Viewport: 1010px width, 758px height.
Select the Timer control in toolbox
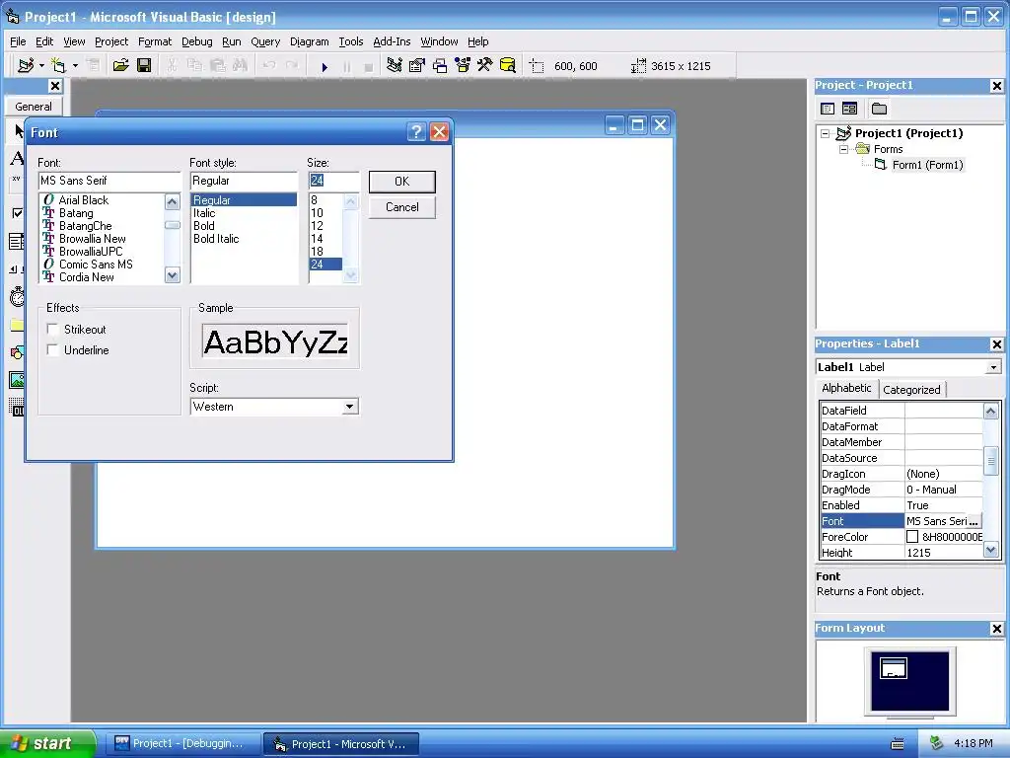click(x=17, y=296)
